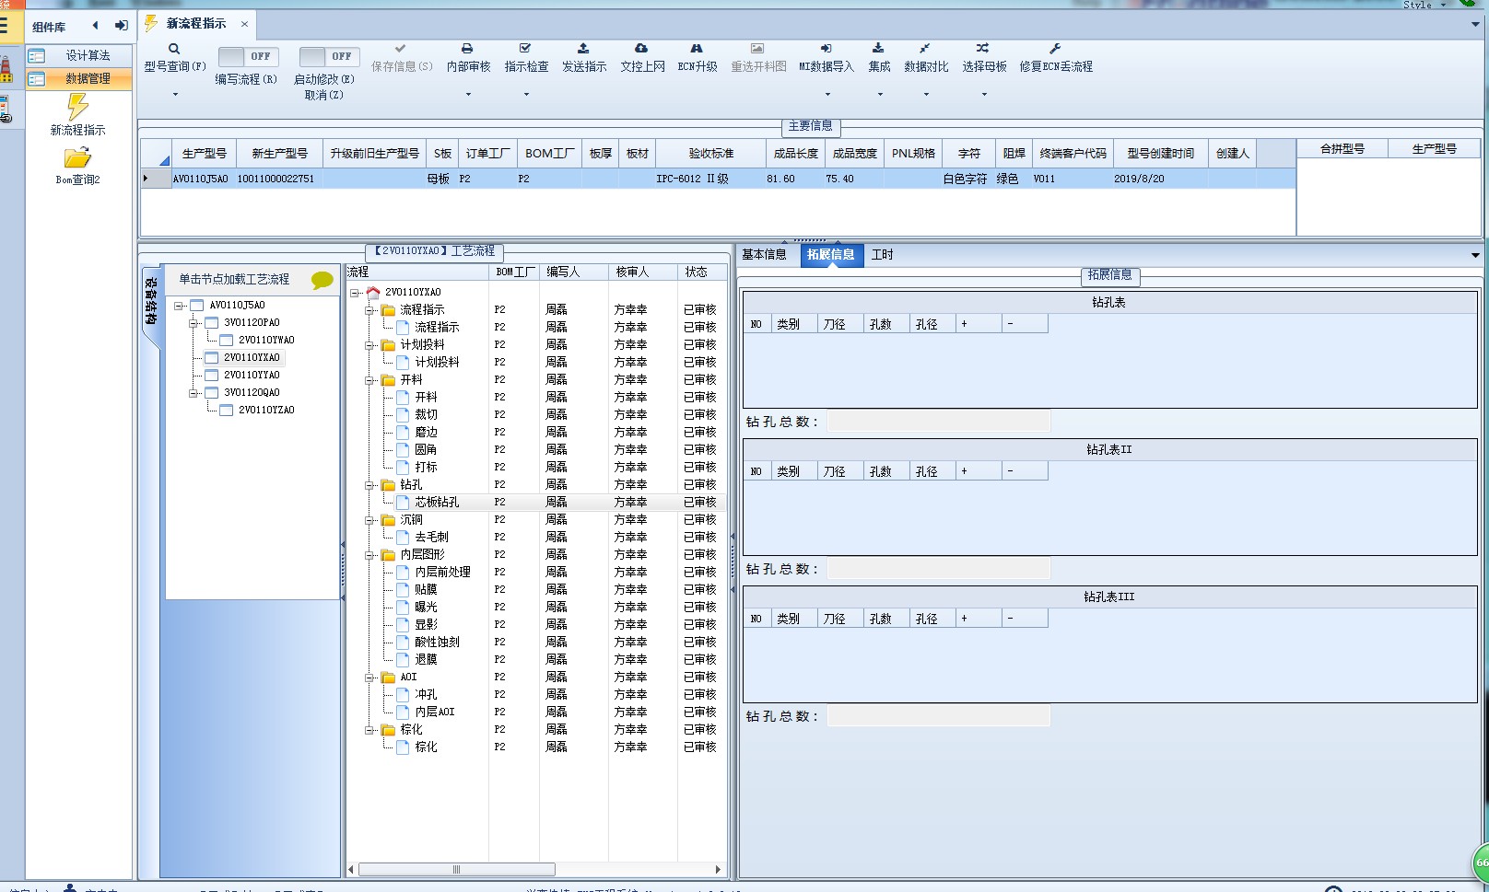Switch to the 基本信息 tab

point(764,255)
